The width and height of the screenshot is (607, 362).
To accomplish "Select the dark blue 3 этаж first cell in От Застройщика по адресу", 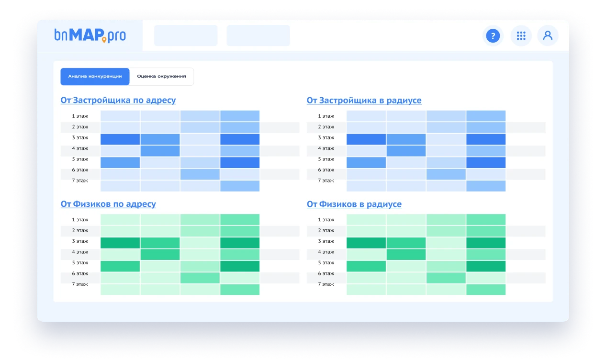I will (x=120, y=139).
